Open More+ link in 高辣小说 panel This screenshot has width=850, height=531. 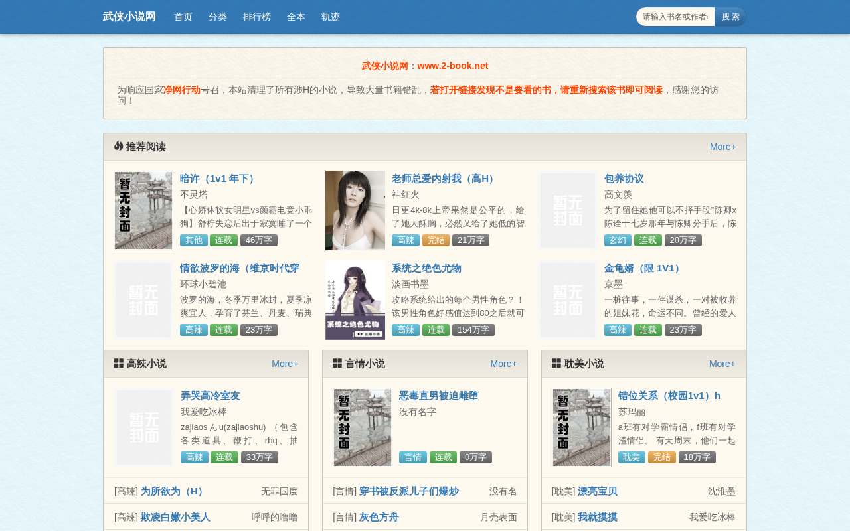(285, 364)
